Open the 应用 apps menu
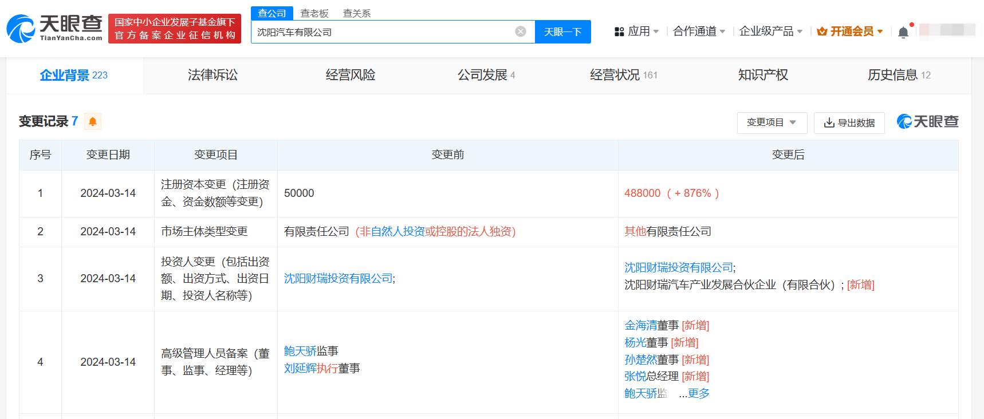The image size is (984, 419). point(636,31)
